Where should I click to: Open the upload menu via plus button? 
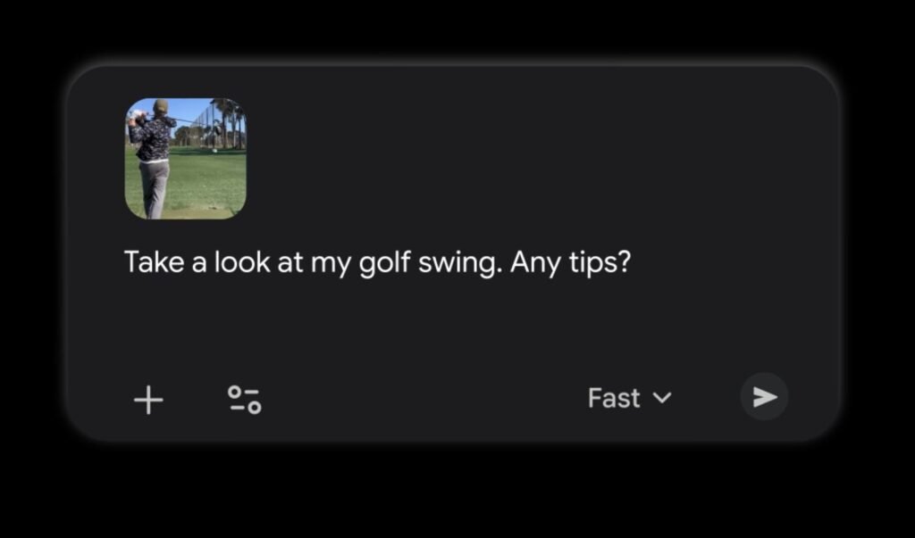pyautogui.click(x=148, y=399)
